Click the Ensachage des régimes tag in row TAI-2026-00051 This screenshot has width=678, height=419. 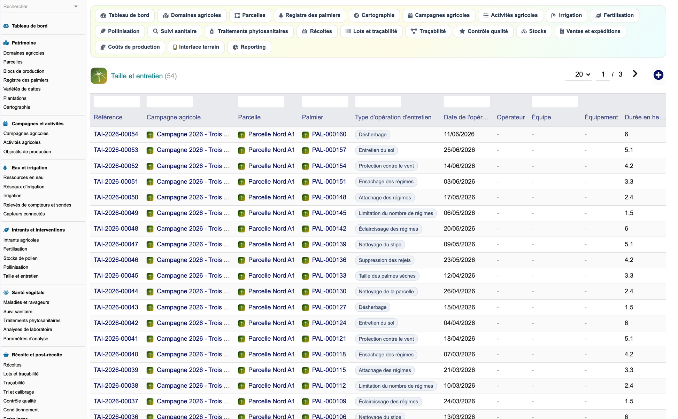(386, 182)
